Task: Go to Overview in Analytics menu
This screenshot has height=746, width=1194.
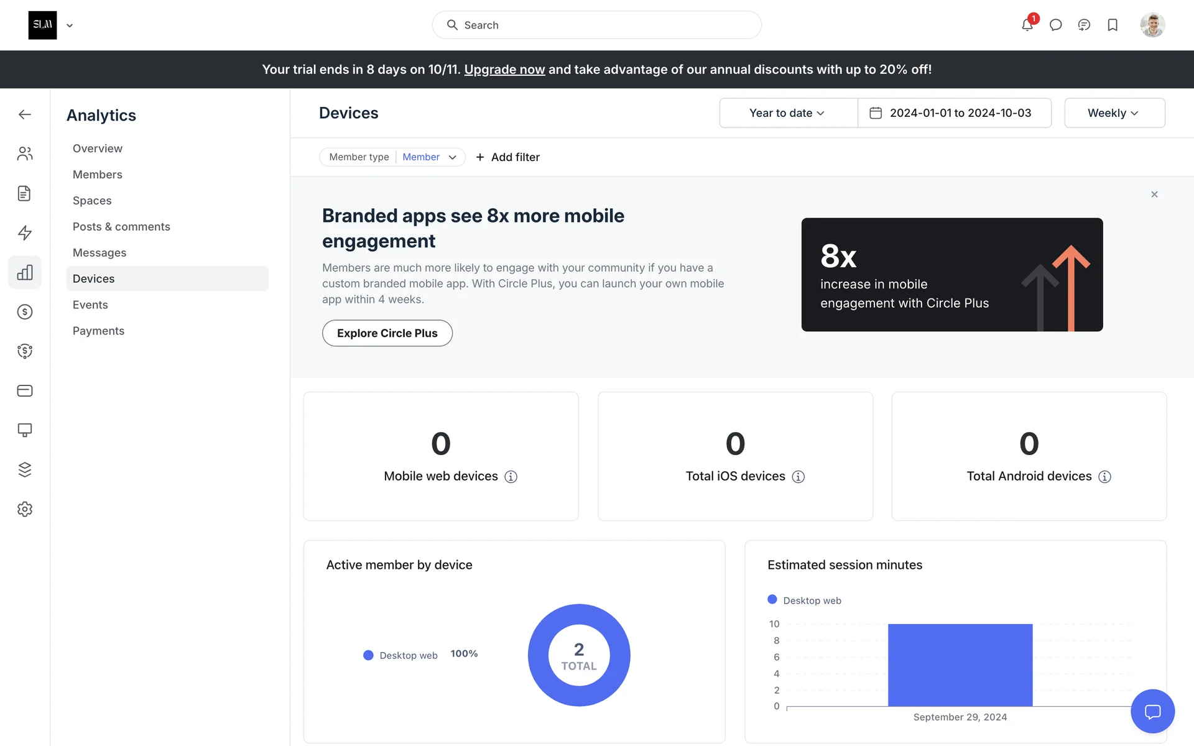Action: [98, 149]
